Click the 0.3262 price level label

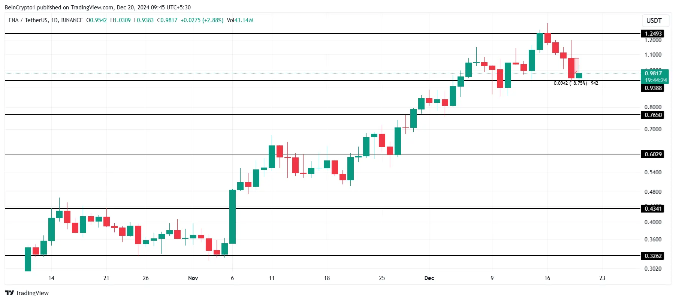(x=653, y=256)
